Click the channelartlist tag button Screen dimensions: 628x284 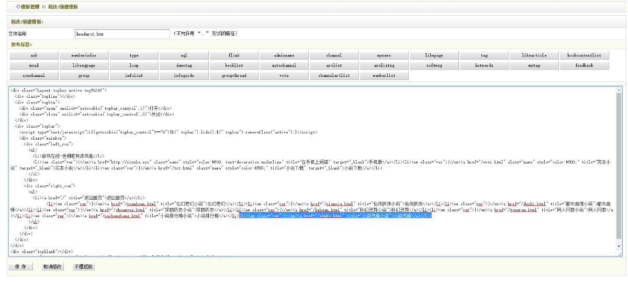click(334, 75)
